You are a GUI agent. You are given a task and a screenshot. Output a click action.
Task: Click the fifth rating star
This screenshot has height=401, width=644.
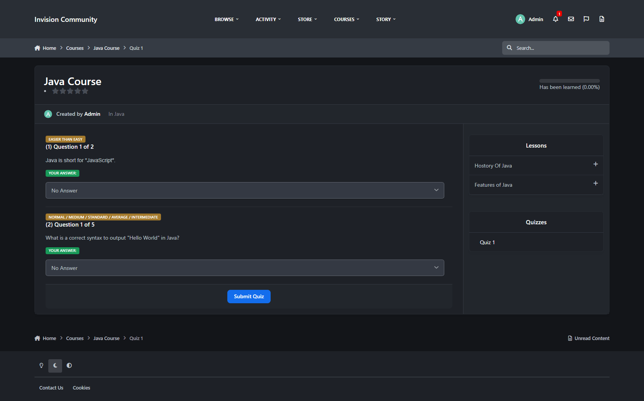point(85,91)
